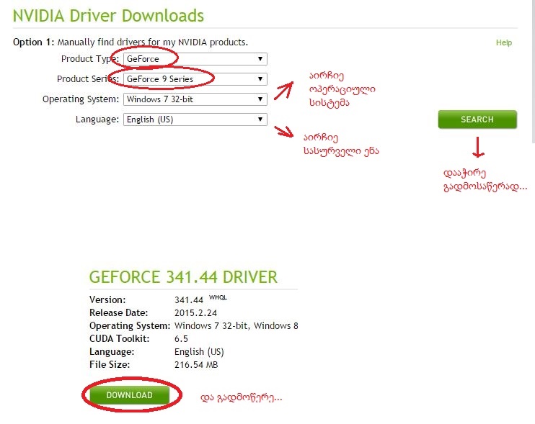Open the Language dropdown showing English (US)
Image resolution: width=535 pixels, height=424 pixels.
point(195,119)
